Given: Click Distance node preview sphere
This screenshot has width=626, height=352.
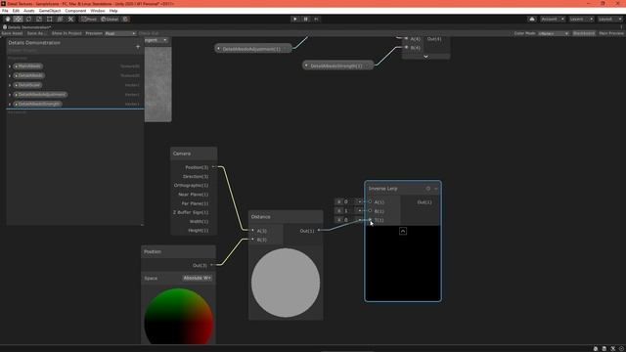Looking at the screenshot, I should [286, 283].
